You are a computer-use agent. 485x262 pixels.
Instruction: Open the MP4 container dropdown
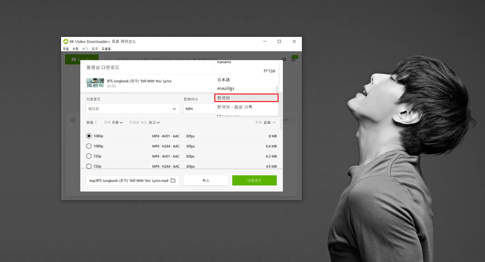pos(199,109)
